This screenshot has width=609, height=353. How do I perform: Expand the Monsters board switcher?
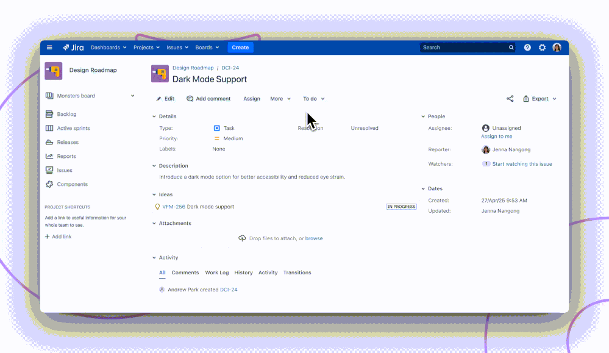(132, 96)
